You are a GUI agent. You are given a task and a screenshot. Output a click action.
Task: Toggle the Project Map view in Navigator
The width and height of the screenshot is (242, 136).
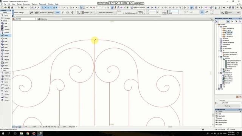[228, 22]
